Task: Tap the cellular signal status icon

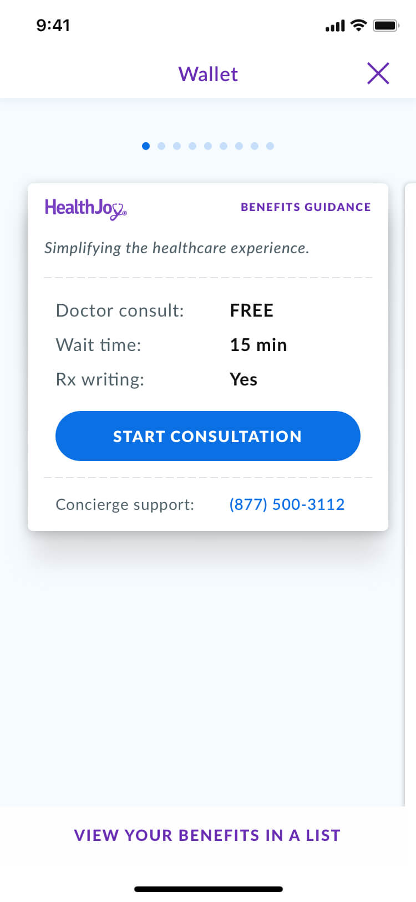Action: coord(334,26)
